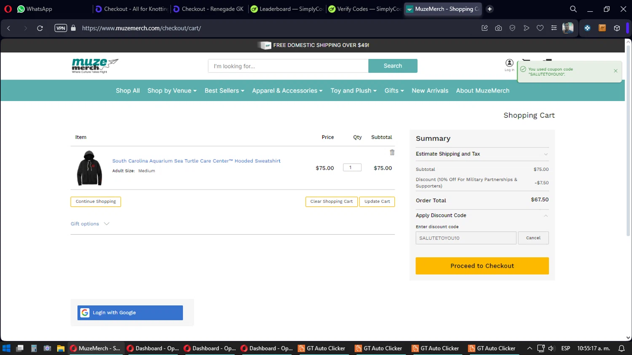Expand Estimate Shipping and Tax
632x355 pixels.
click(x=482, y=154)
